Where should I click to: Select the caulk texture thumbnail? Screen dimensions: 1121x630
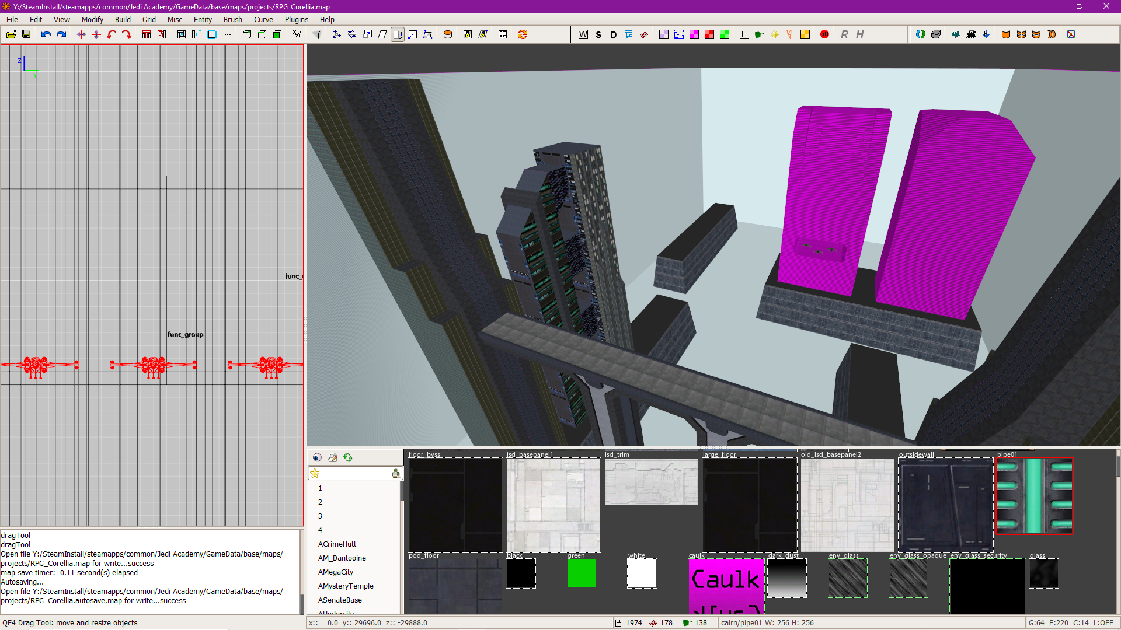[x=726, y=586]
